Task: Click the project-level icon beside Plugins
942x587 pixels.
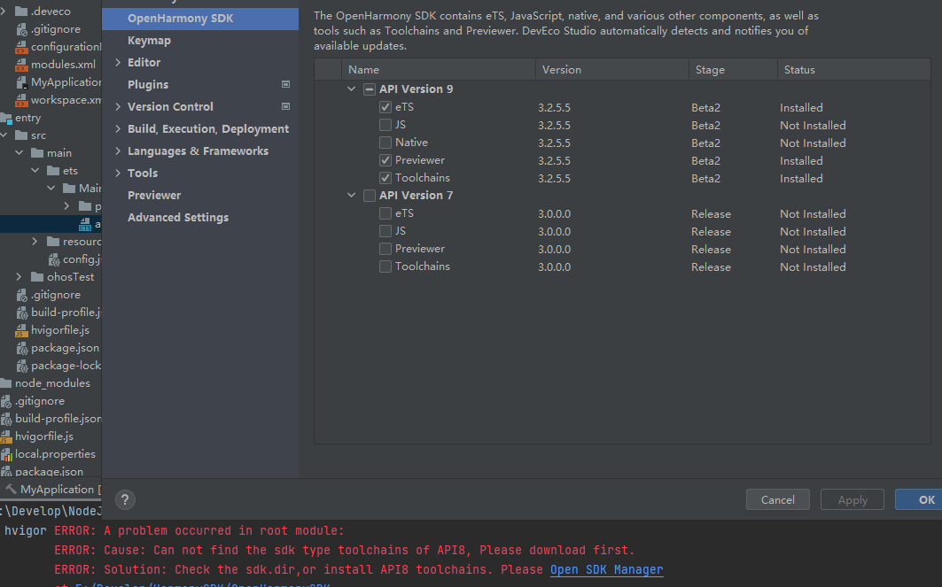Action: point(286,85)
